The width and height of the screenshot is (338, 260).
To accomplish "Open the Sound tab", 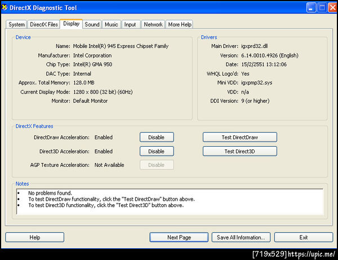I will (92, 24).
